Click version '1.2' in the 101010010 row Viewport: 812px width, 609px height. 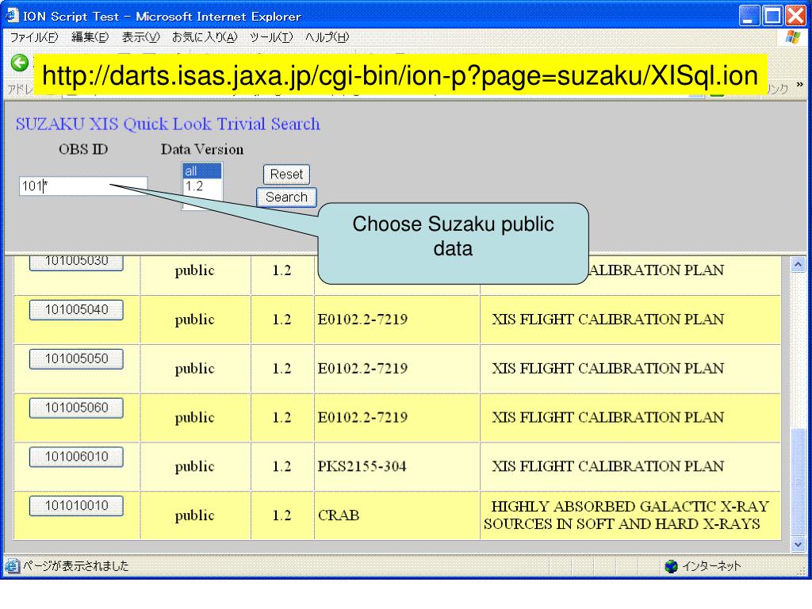click(282, 515)
